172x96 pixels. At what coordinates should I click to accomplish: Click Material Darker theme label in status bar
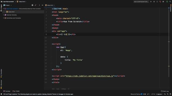pyautogui.click(x=135, y=94)
